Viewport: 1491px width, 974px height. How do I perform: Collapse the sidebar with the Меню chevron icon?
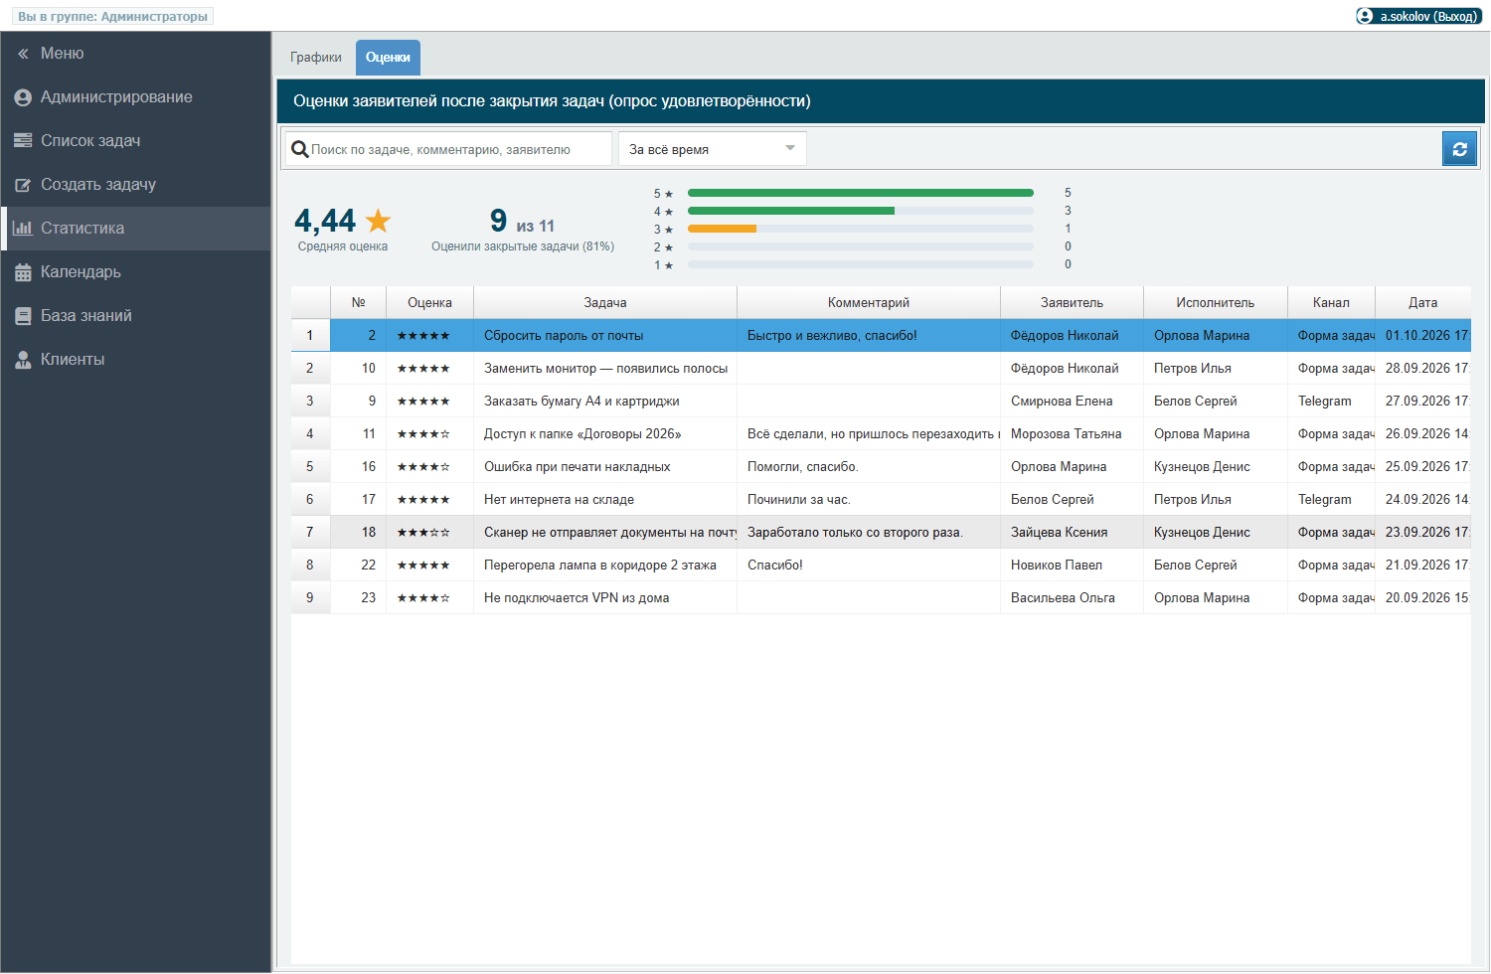pyautogui.click(x=23, y=54)
